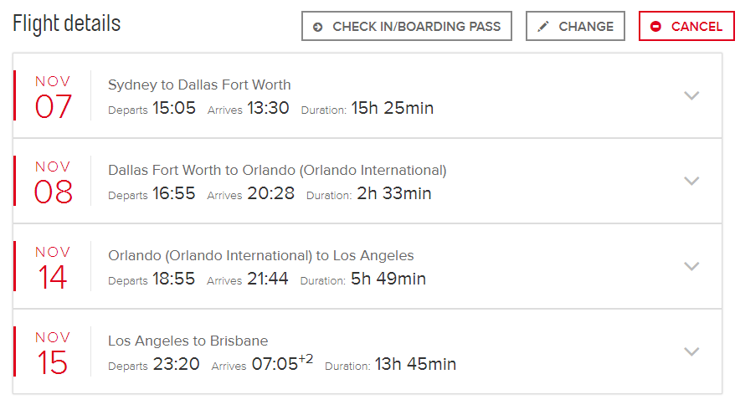Expand the Sydney to Dallas Fort Worth flight
Screen dimensions: 740x405
[691, 95]
